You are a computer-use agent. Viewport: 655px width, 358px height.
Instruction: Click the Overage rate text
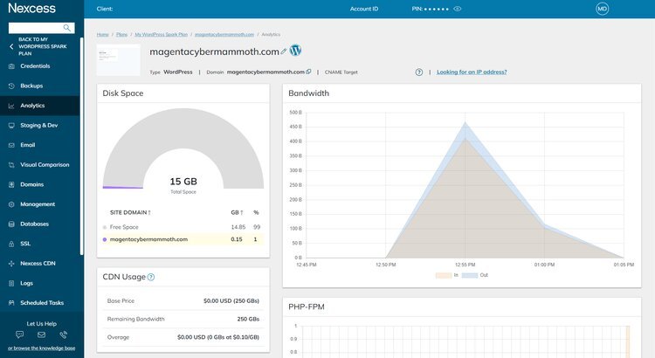(218, 337)
